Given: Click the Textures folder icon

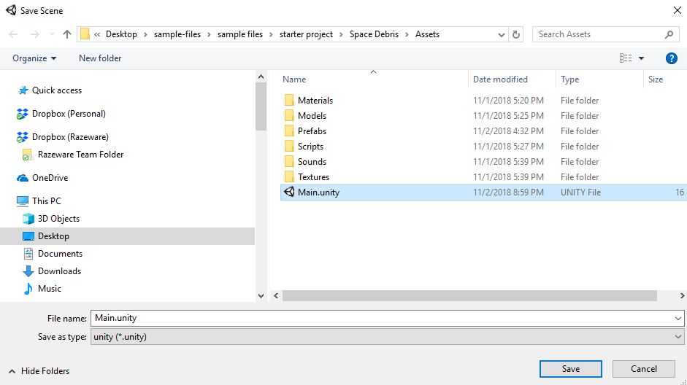Looking at the screenshot, I should click(x=289, y=176).
